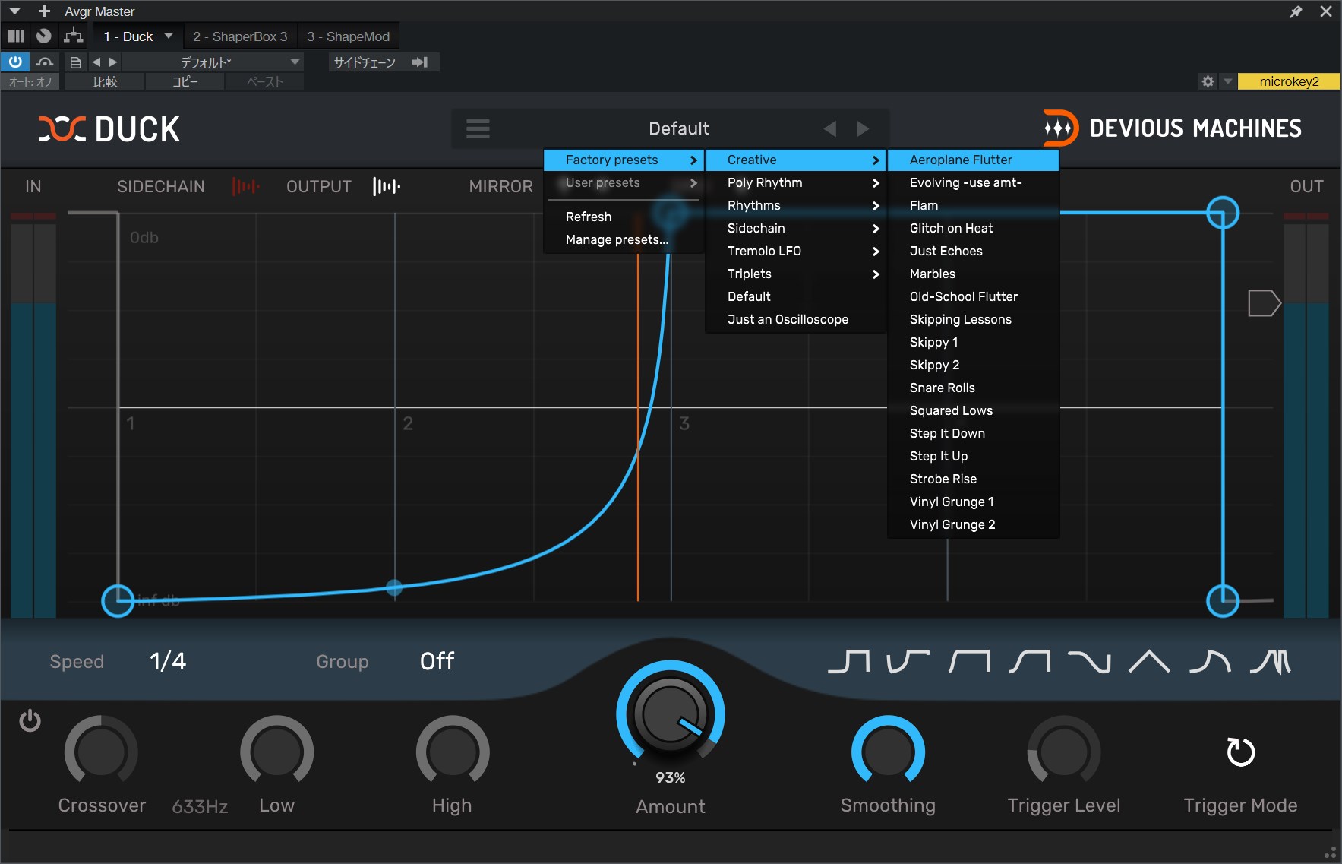Expand the Triplets preset submenu
Viewport: 1342px width, 864px height.
click(796, 274)
